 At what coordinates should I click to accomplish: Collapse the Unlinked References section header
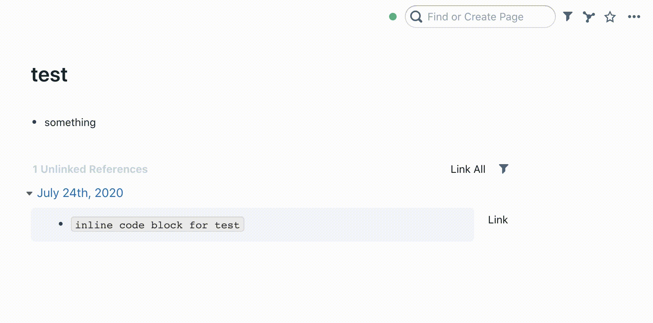tap(90, 169)
